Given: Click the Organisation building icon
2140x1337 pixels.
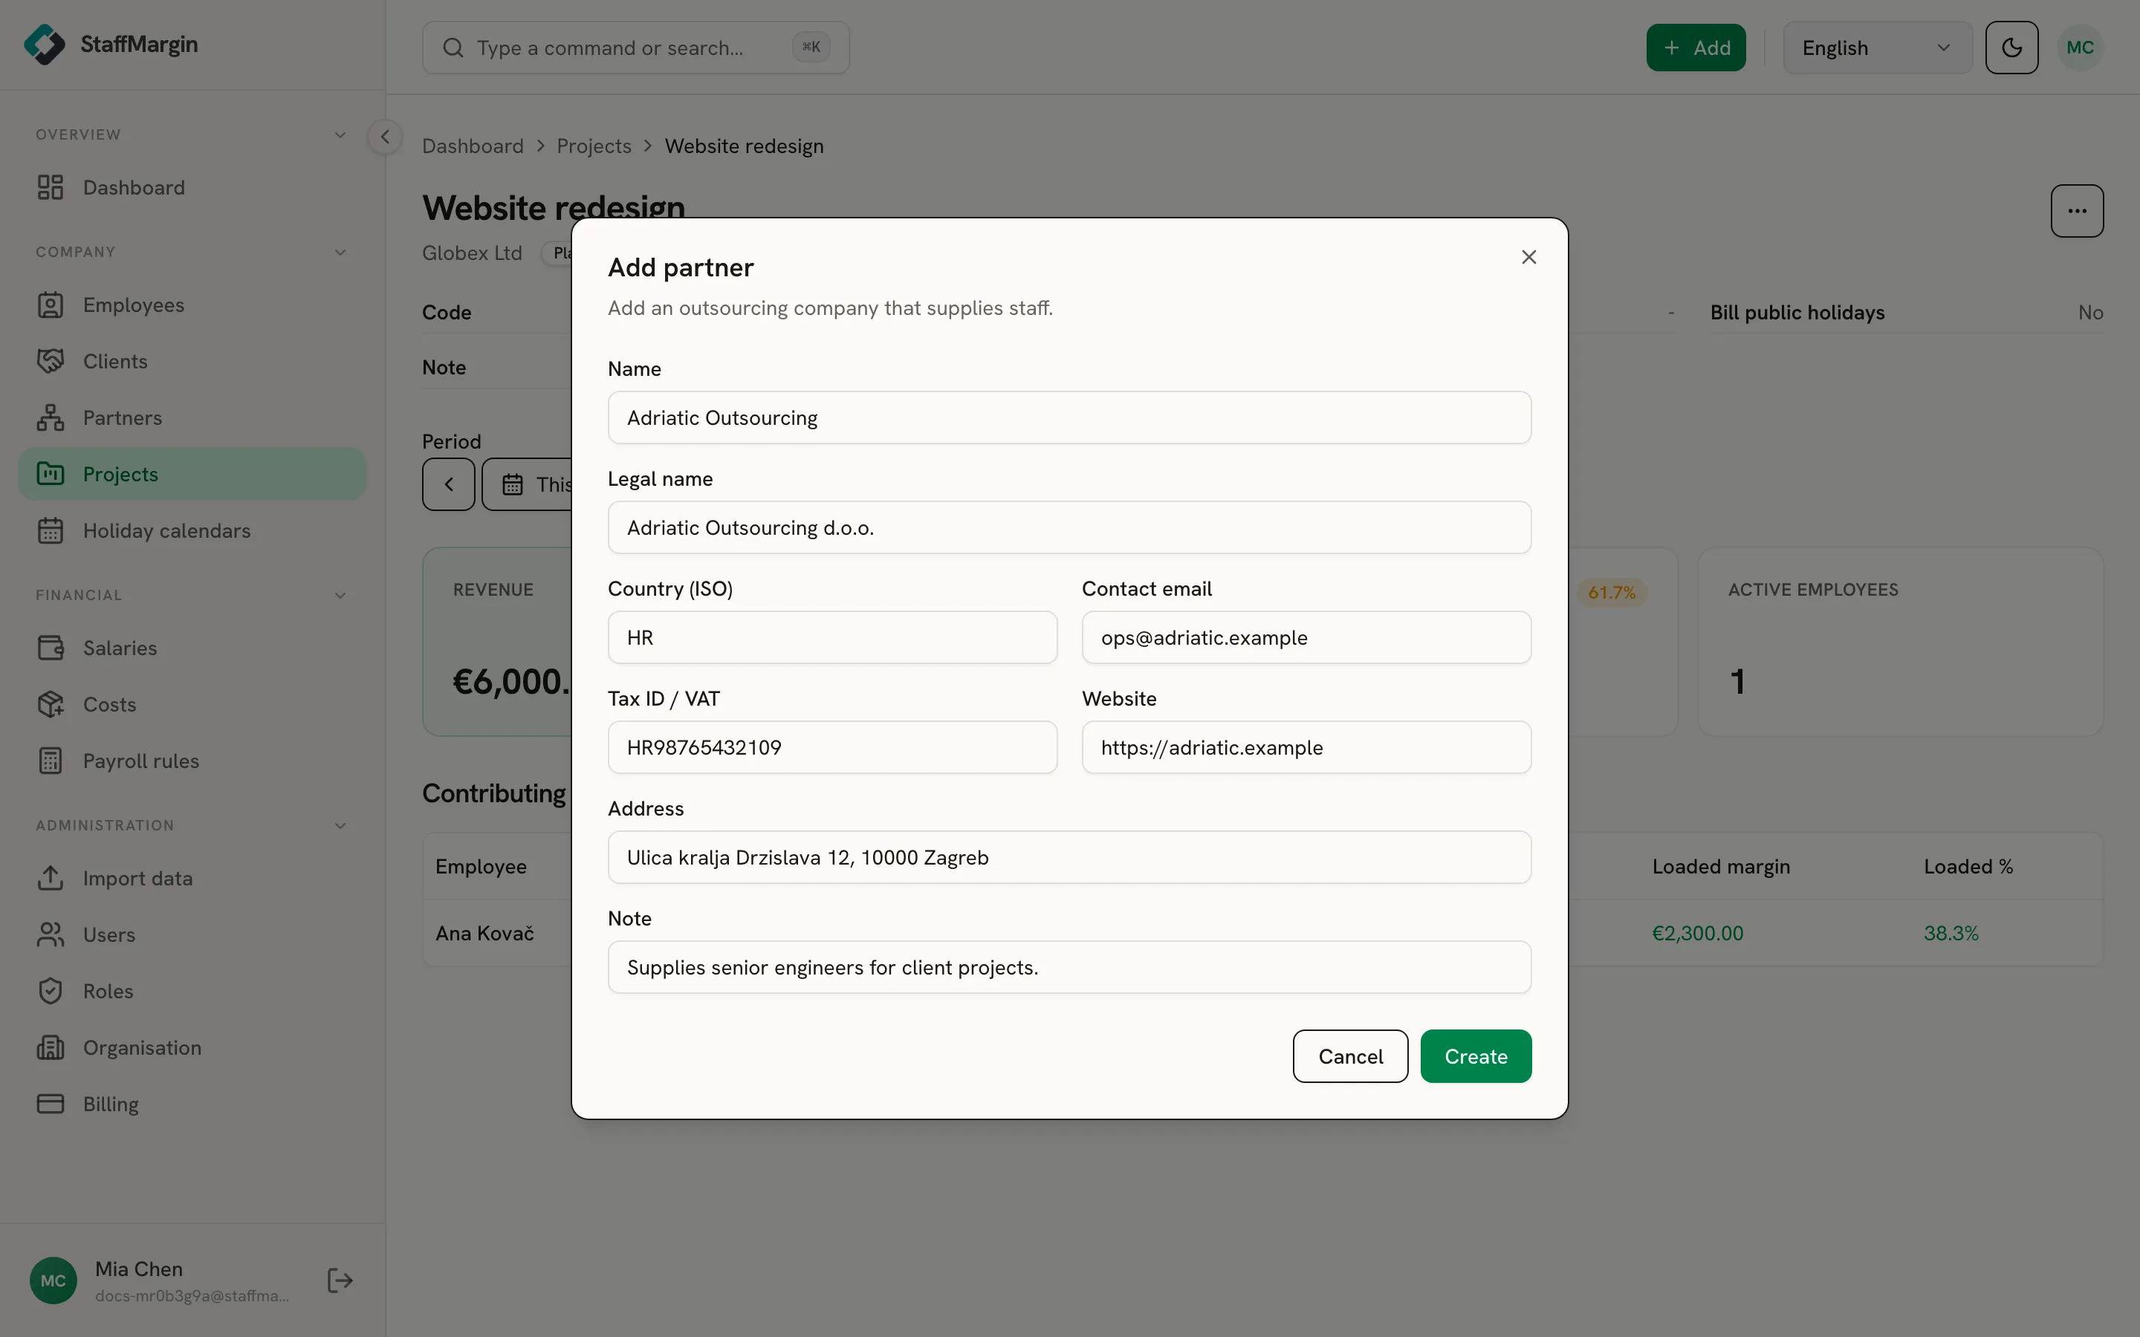Looking at the screenshot, I should 51,1048.
